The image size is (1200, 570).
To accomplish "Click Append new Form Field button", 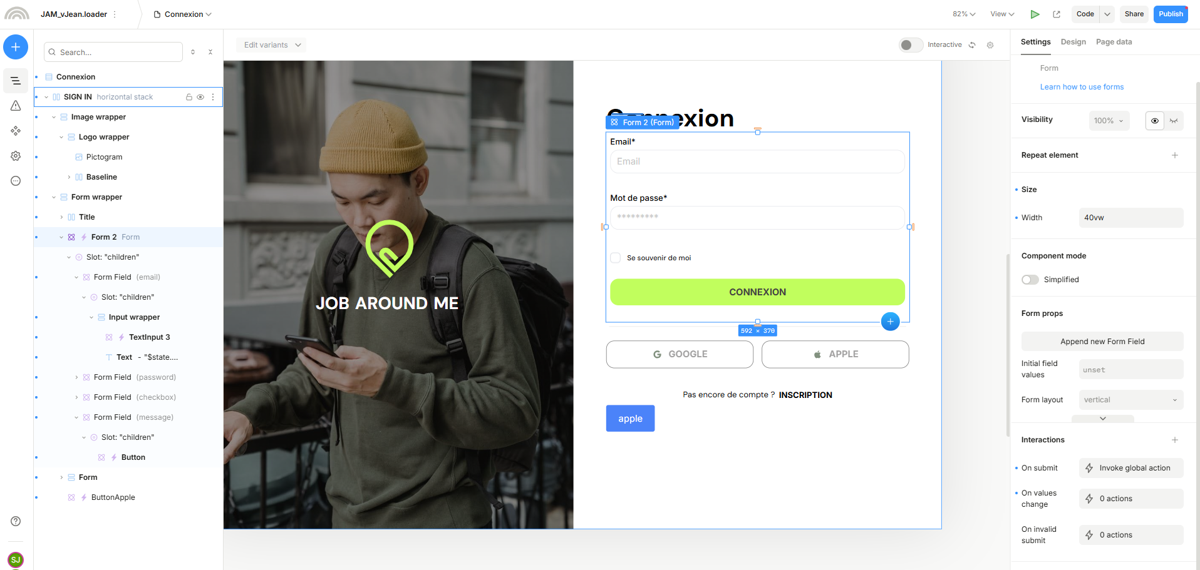I will pos(1102,342).
